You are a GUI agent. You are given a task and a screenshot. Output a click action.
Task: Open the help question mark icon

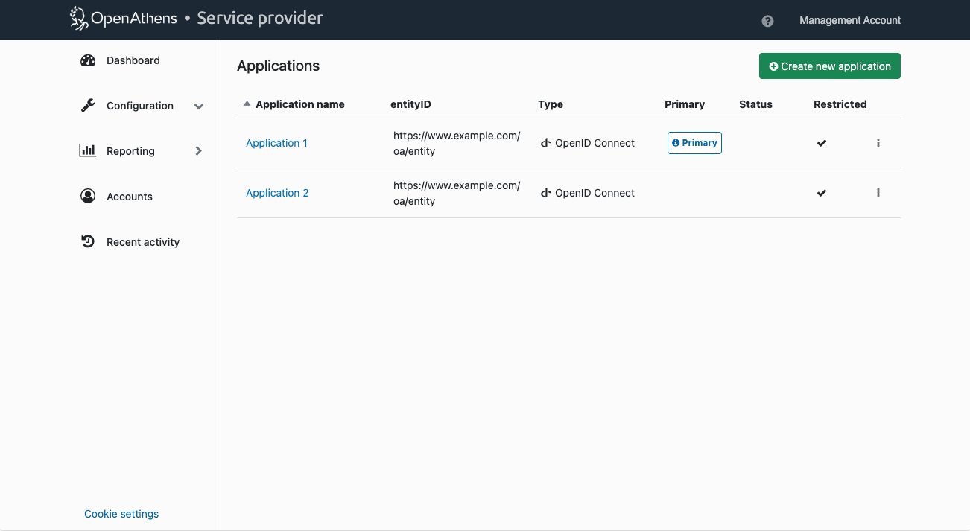767,21
